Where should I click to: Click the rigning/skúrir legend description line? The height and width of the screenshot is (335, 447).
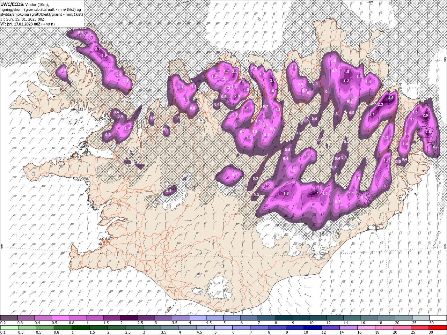point(41,9)
